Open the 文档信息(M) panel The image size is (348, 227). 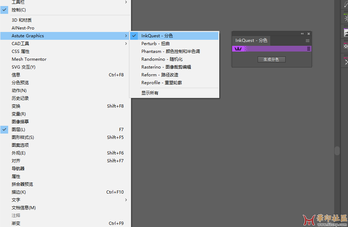tap(65, 207)
